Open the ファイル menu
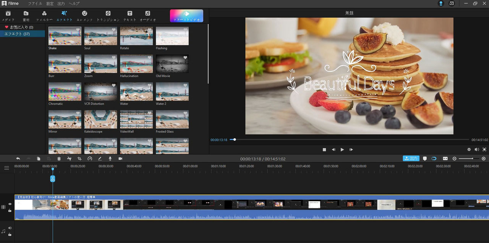 pos(35,3)
